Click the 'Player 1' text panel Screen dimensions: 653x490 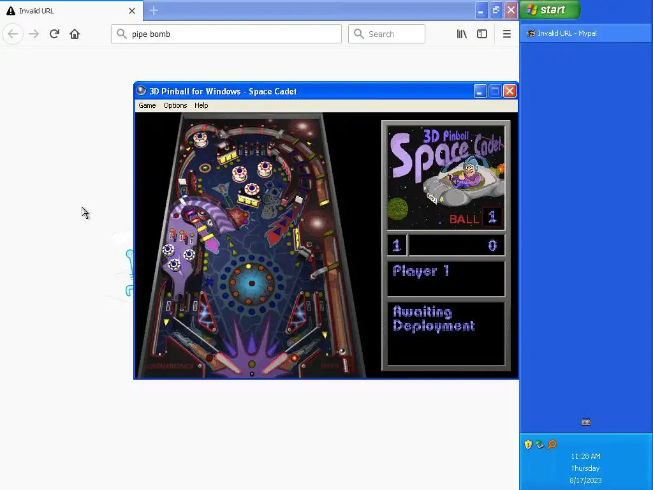446,279
